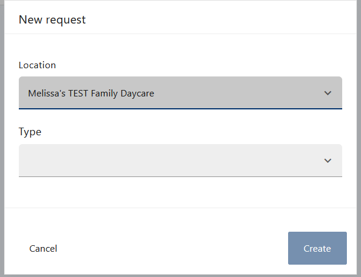The height and width of the screenshot is (277, 361).
Task: Click the Create button
Action: [317, 248]
